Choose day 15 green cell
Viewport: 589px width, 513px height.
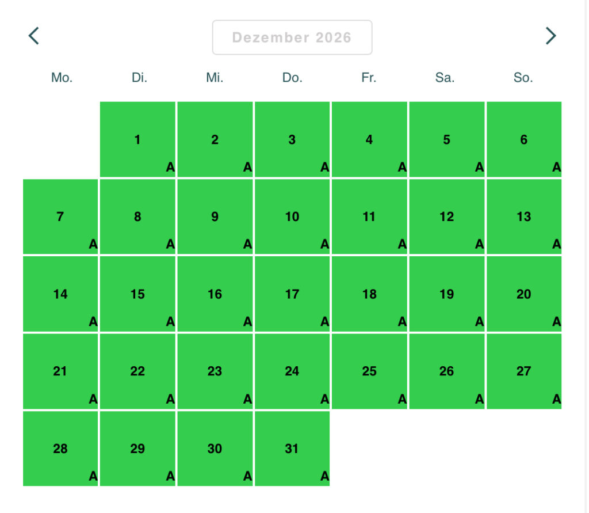[137, 294]
